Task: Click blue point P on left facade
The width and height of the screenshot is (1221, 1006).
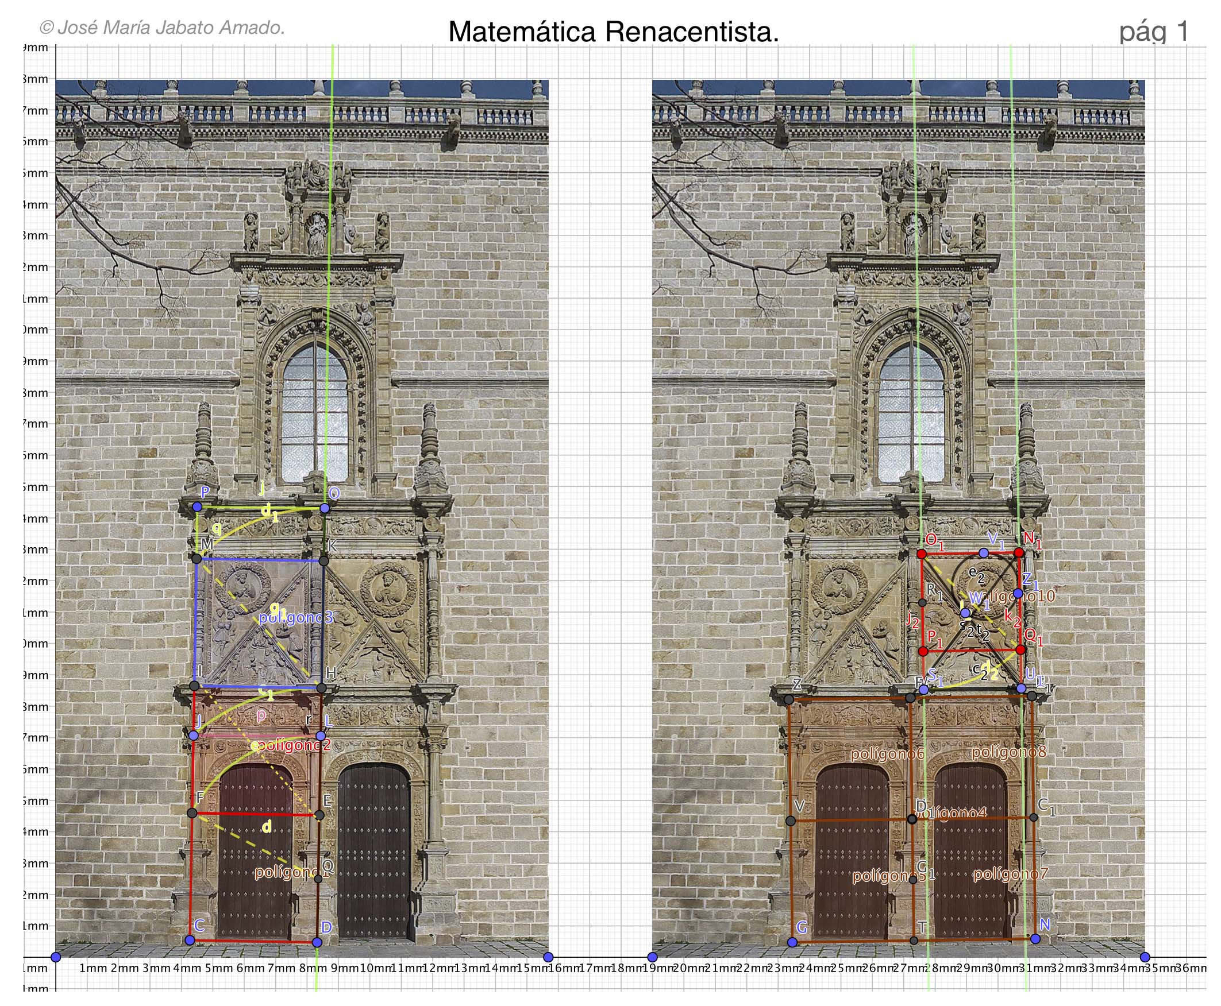Action: point(197,506)
